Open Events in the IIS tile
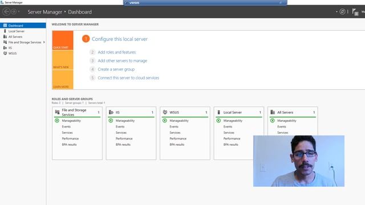The height and width of the screenshot is (205, 365). [x=120, y=126]
